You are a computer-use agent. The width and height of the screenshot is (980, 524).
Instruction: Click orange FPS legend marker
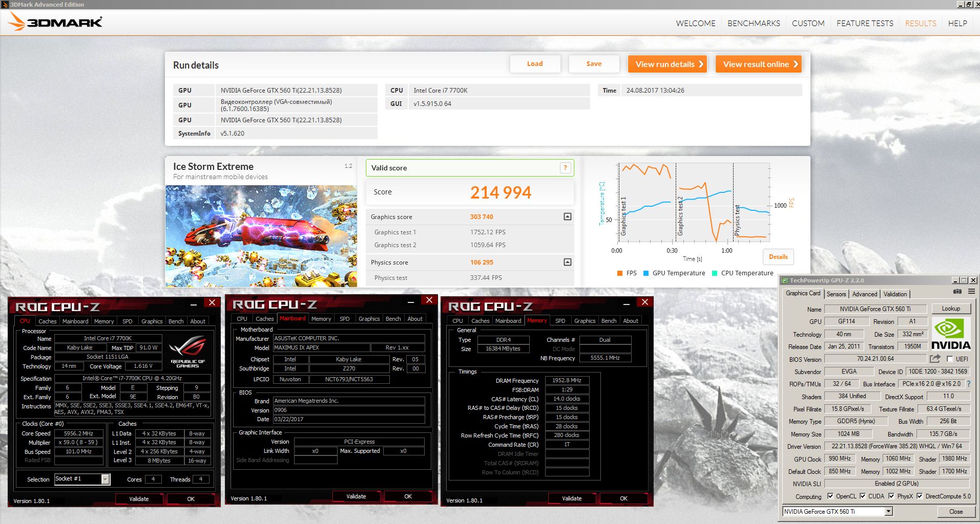pos(620,273)
